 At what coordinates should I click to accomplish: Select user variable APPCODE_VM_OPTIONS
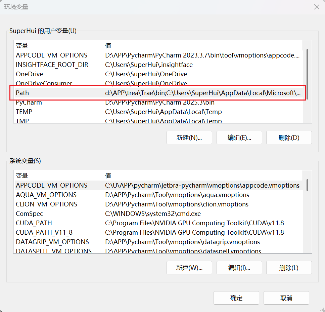click(x=159, y=55)
